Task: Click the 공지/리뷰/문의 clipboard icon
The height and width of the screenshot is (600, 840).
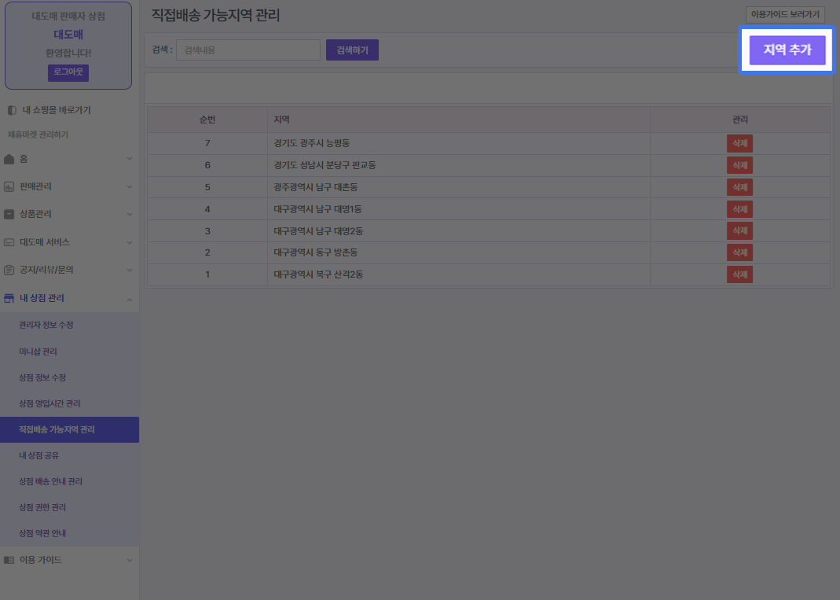Action: point(9,270)
